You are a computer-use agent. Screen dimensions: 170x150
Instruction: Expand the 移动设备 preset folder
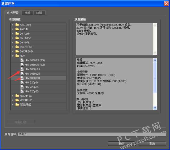12,105
